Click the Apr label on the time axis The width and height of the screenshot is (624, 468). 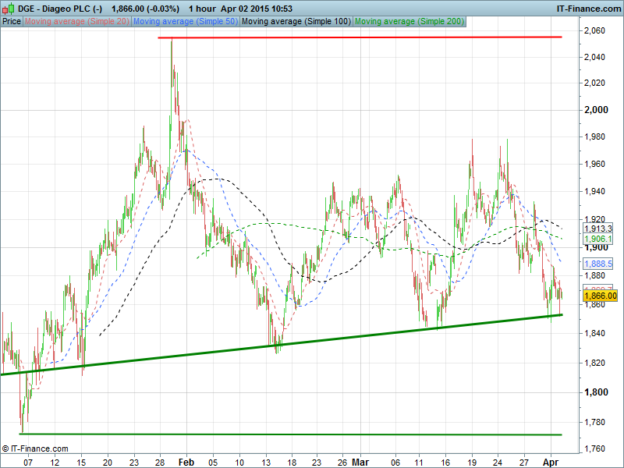551,462
